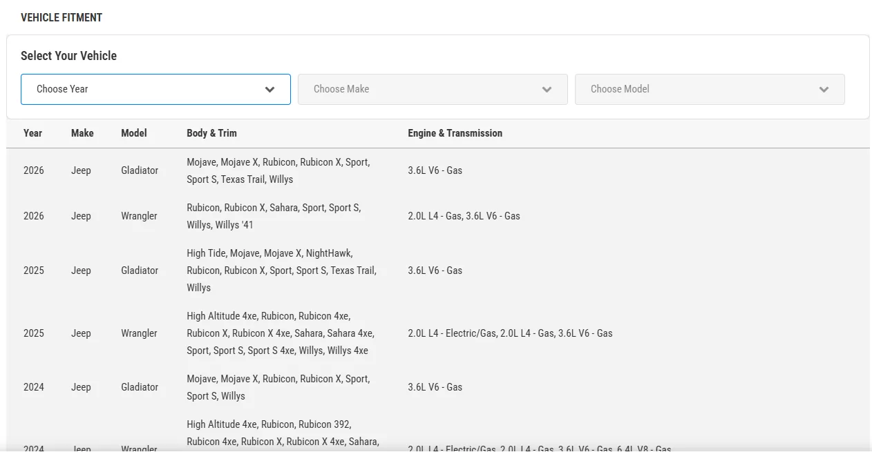The height and width of the screenshot is (452, 872).
Task: Open the Choose Model dropdown
Action: point(710,89)
